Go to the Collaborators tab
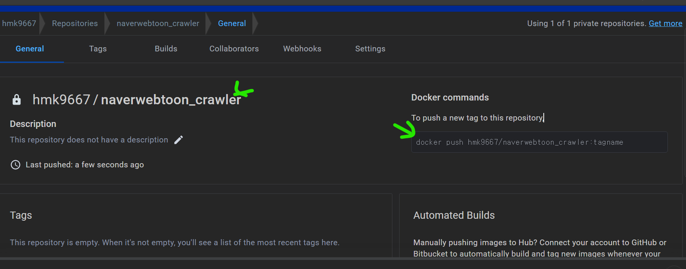The width and height of the screenshot is (686, 269). coord(234,49)
